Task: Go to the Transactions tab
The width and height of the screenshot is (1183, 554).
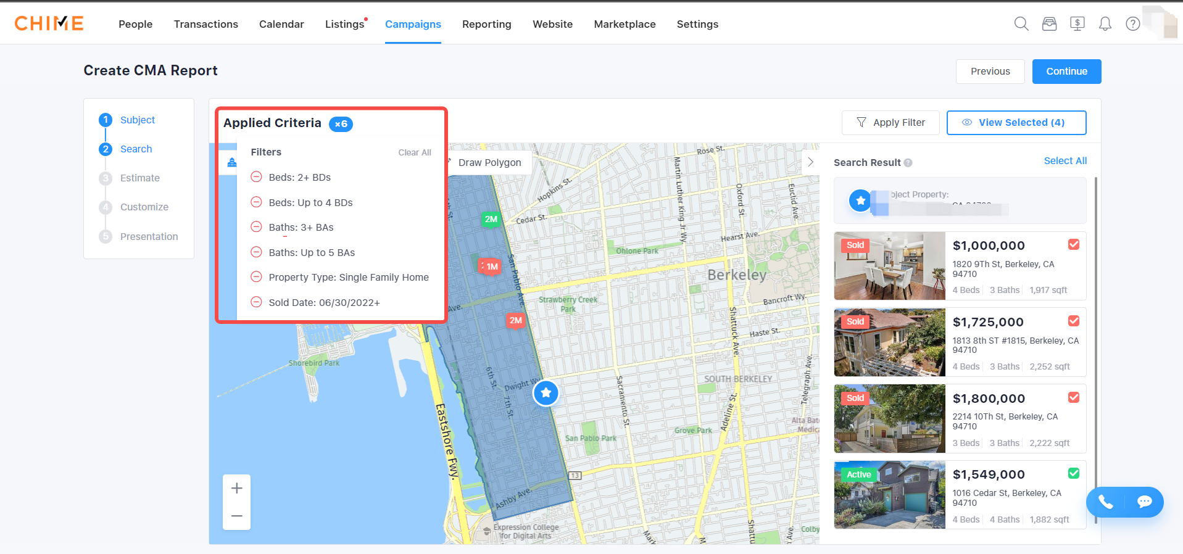Action: [205, 24]
